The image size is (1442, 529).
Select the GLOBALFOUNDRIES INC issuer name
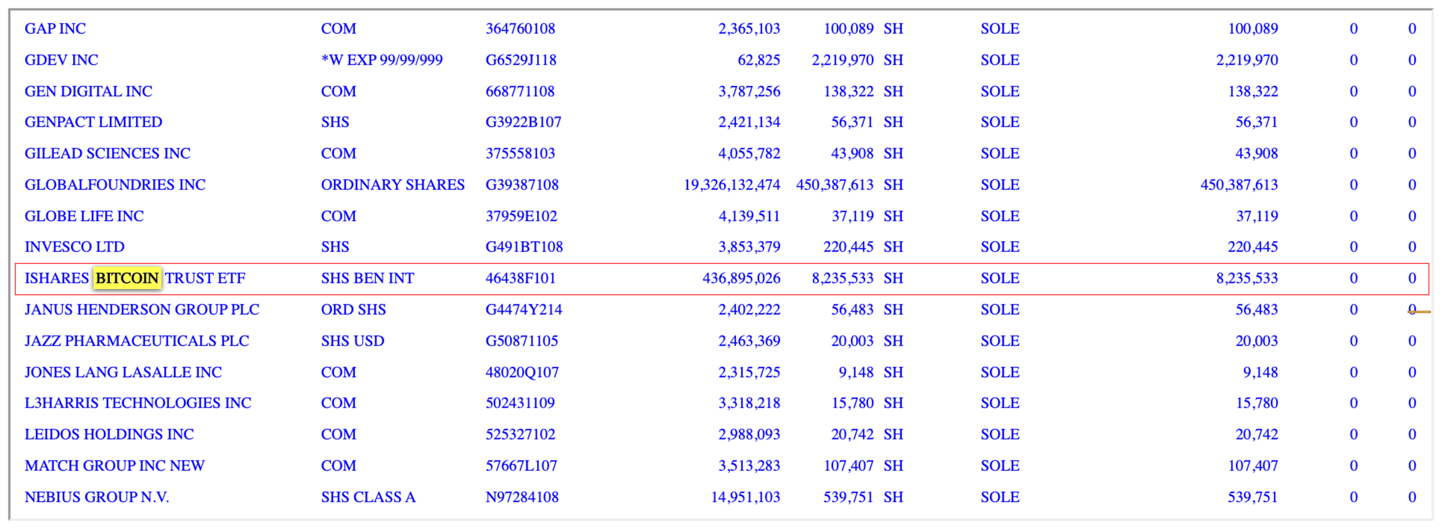tap(115, 184)
